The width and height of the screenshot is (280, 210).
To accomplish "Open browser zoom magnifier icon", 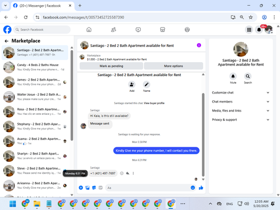I will coord(242,17).
